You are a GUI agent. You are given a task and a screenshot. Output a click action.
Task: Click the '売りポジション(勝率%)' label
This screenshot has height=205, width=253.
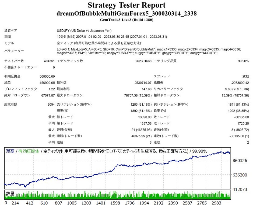tap(74, 104)
